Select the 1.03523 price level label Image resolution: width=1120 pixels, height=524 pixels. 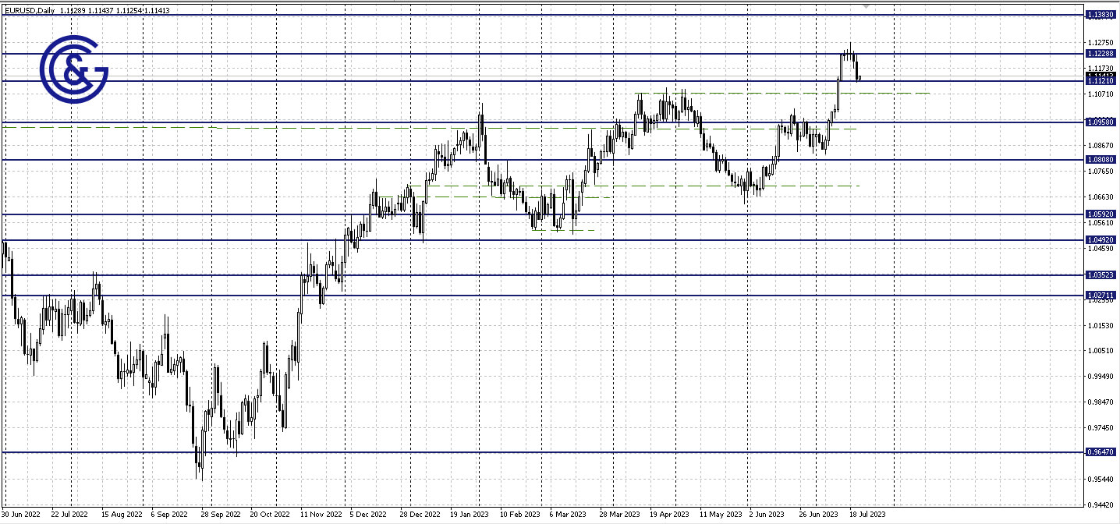click(x=1101, y=274)
